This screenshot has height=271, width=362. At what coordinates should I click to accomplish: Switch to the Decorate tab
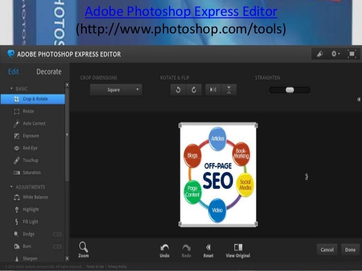[49, 72]
